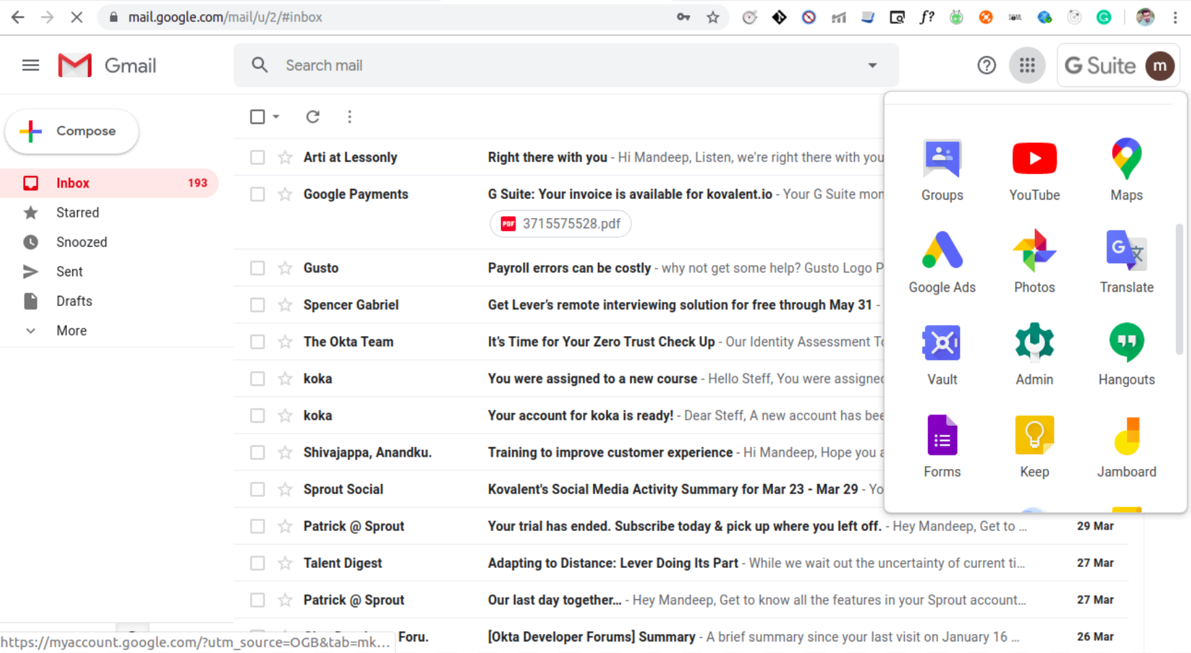Open Google Photos app
Screen dimensions: 1191x653
[x=1034, y=262]
